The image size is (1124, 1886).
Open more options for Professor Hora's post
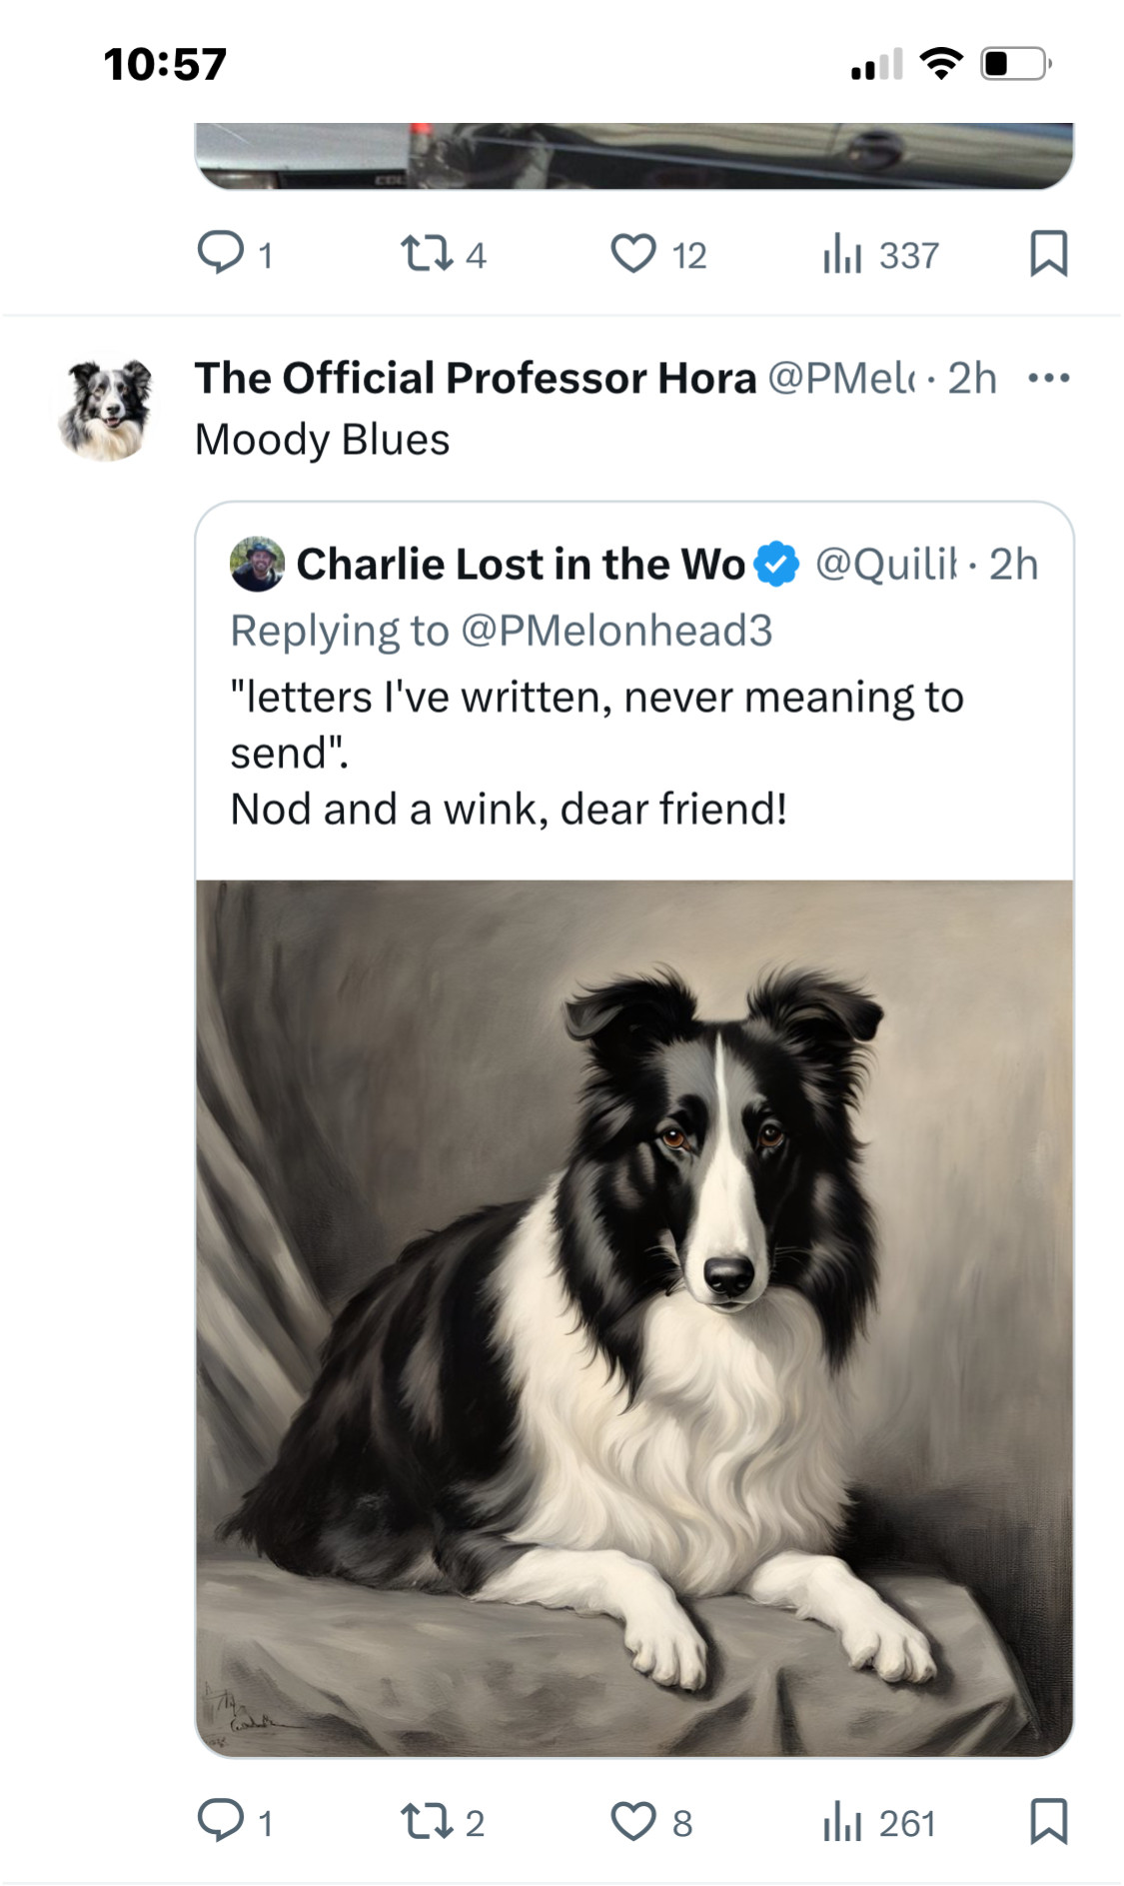[x=1048, y=378]
